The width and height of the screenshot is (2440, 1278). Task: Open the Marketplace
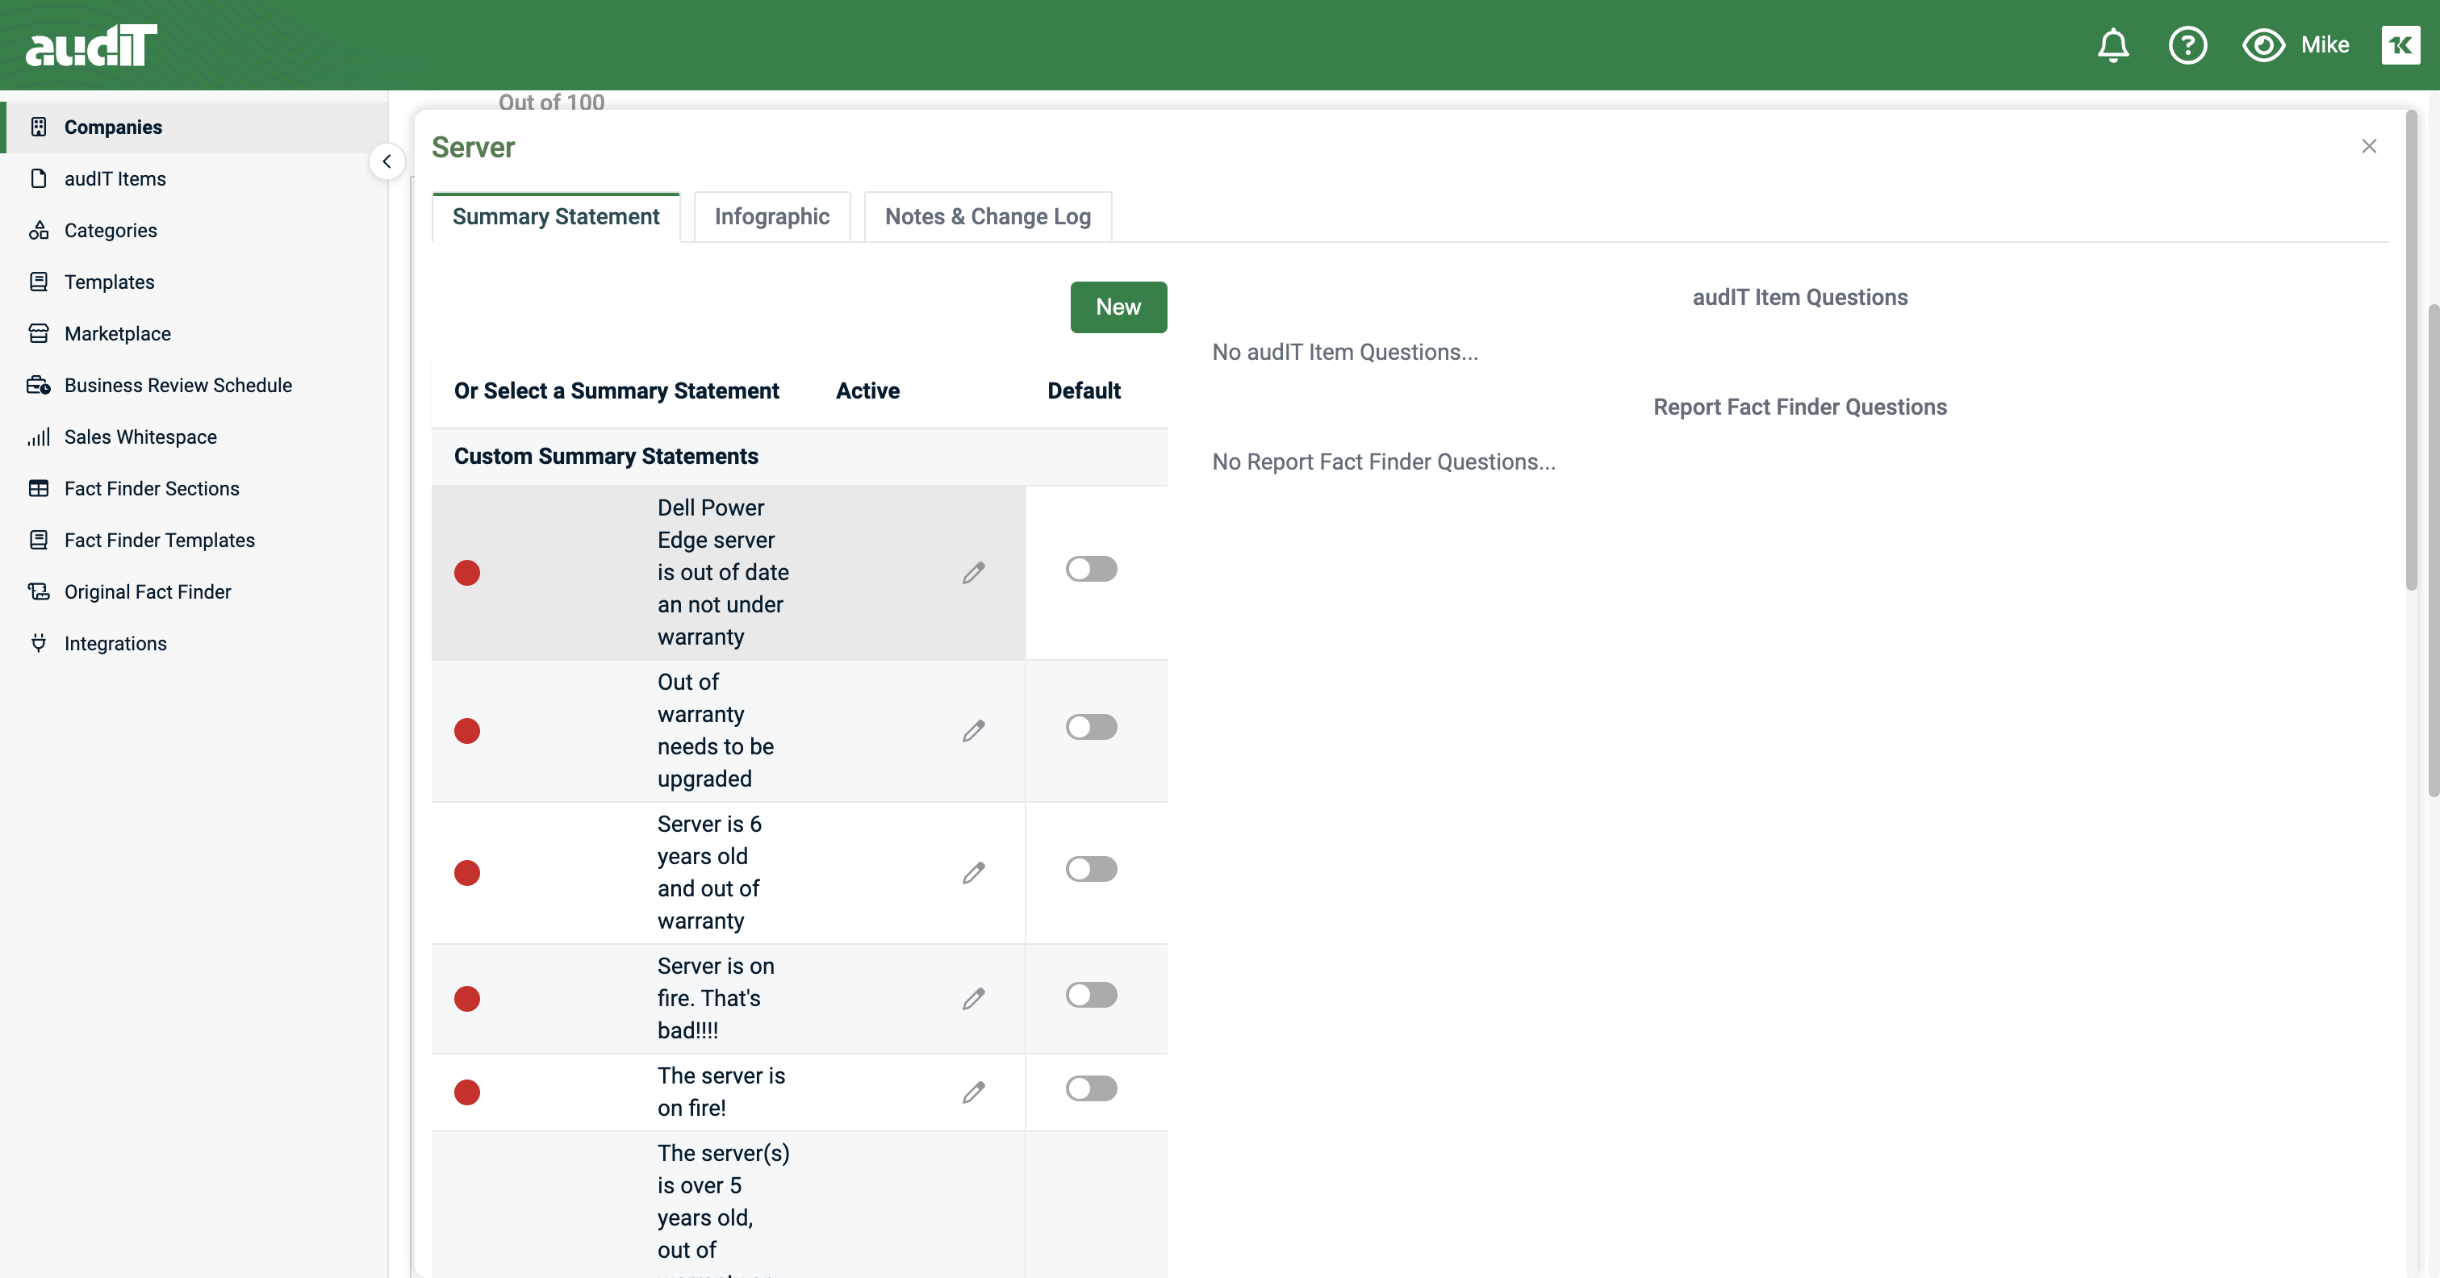tap(194, 333)
